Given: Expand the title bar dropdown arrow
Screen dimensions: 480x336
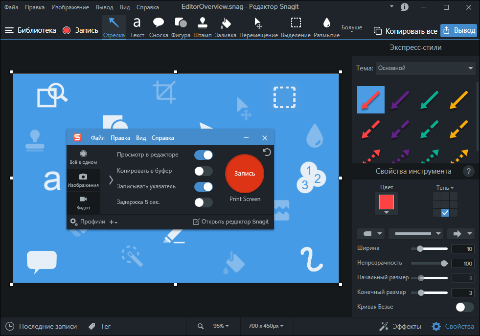Looking at the screenshot, I should [391, 6].
